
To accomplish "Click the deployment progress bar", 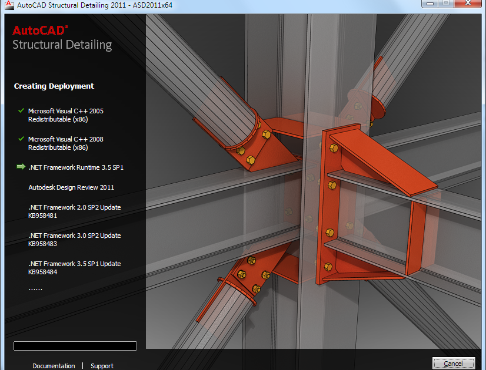I will coord(75,345).
